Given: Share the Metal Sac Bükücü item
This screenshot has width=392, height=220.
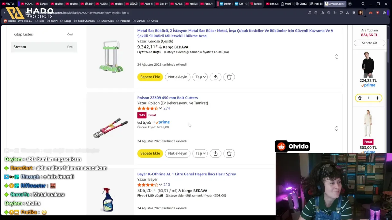Looking at the screenshot, I should coord(216,77).
